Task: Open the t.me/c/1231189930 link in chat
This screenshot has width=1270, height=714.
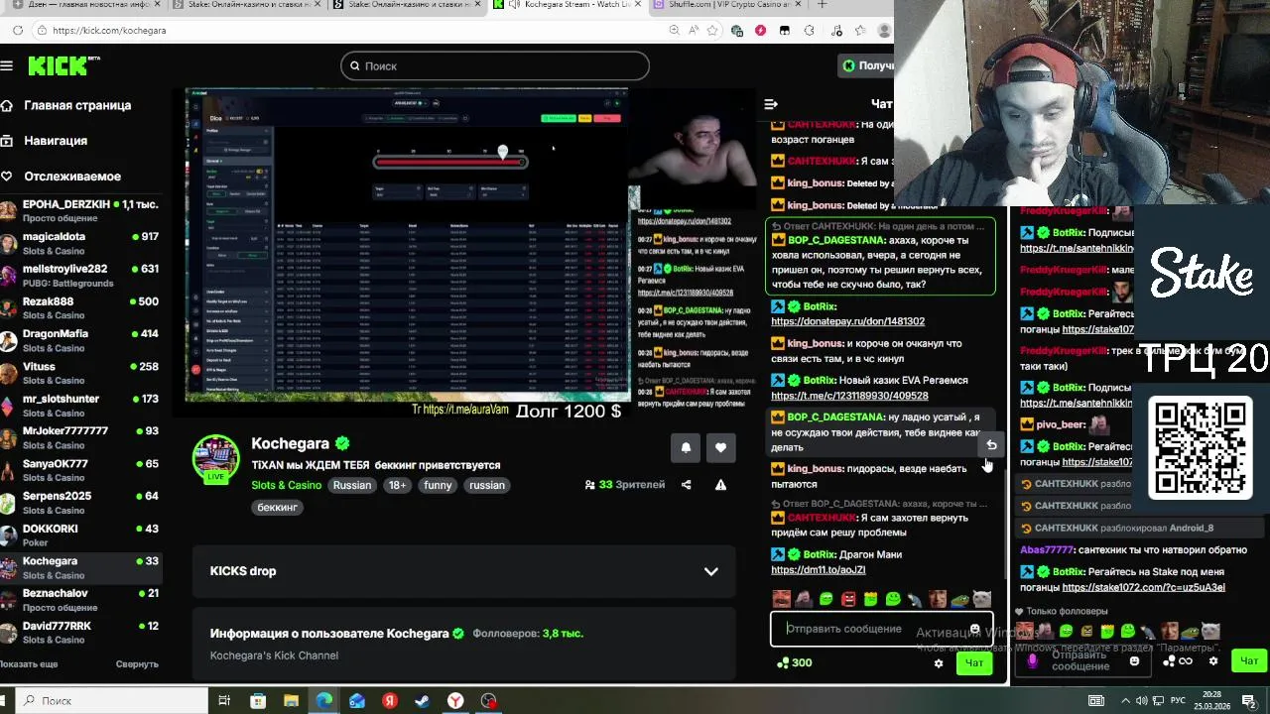Action: pos(849,396)
